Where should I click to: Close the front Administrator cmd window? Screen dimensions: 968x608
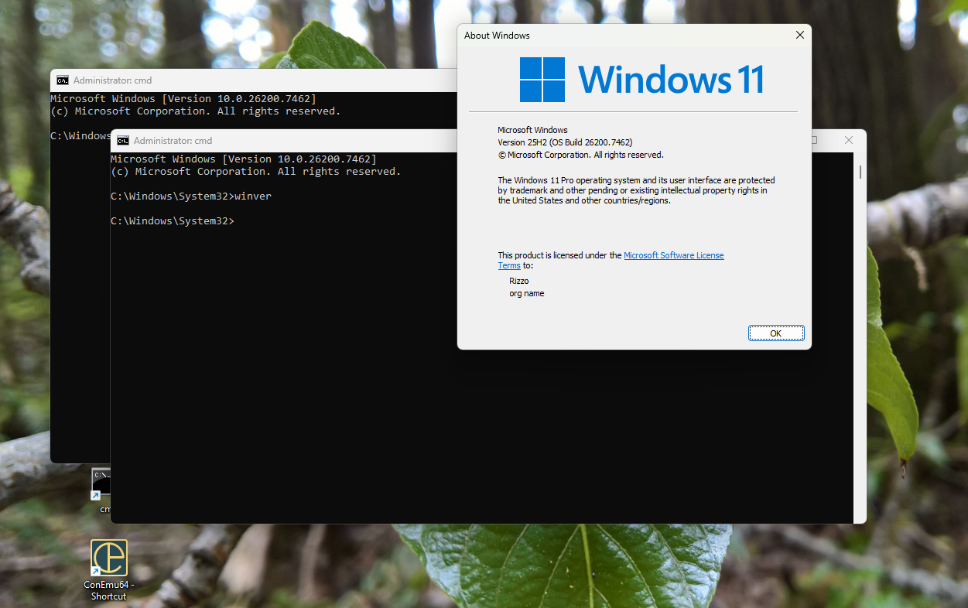coord(849,140)
